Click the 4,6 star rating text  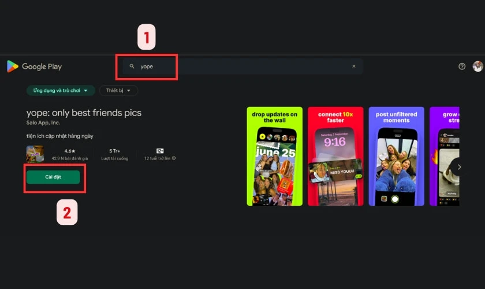(70, 151)
